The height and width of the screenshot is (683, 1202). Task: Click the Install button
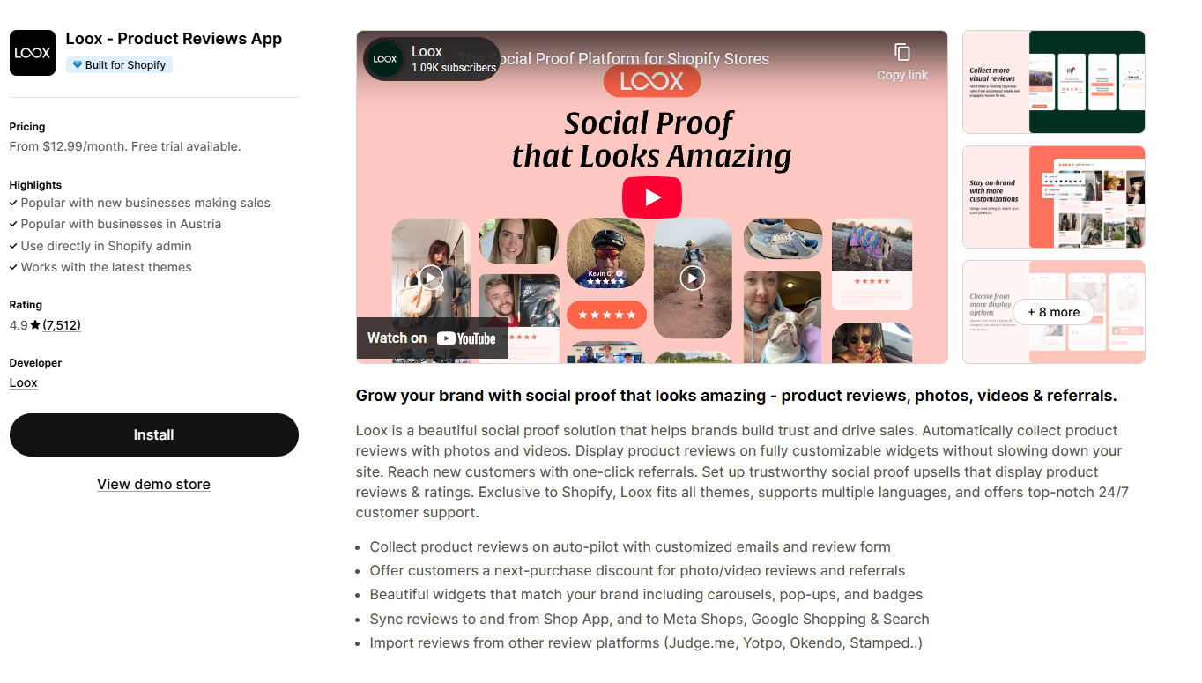pyautogui.click(x=154, y=434)
